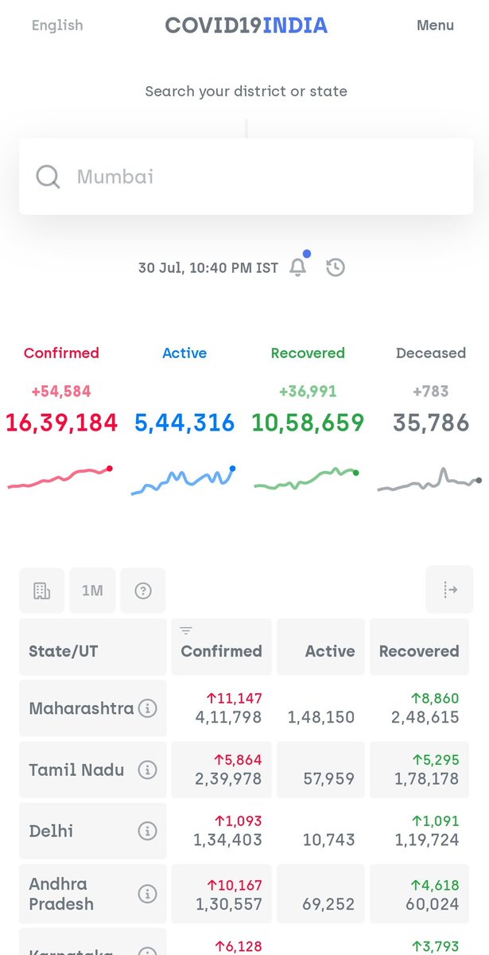
Task: Open the Andhra Pradesh state row
Action: coord(244,894)
